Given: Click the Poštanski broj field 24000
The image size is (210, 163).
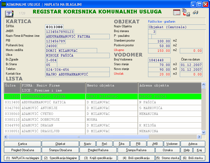Looking at the screenshot, I should click(x=51, y=46).
